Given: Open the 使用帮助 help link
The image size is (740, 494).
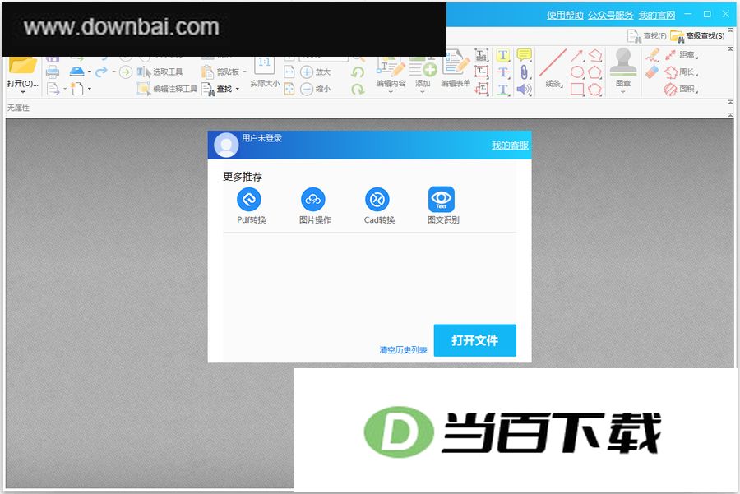Looking at the screenshot, I should tap(565, 15).
